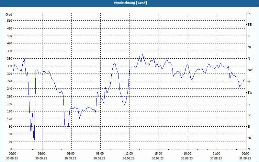259x162 pixels.
Task: Click the 360 y-axis tick label
Action: pyautogui.click(x=10, y=59)
